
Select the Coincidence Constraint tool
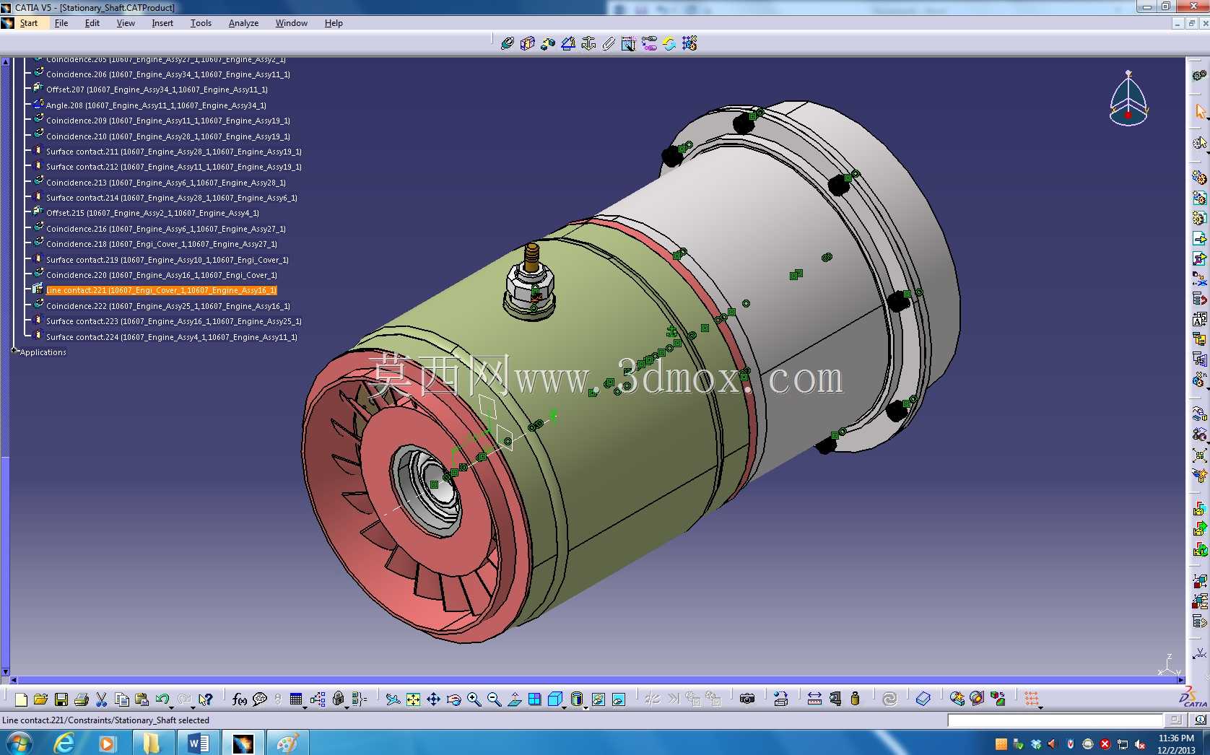tap(508, 43)
